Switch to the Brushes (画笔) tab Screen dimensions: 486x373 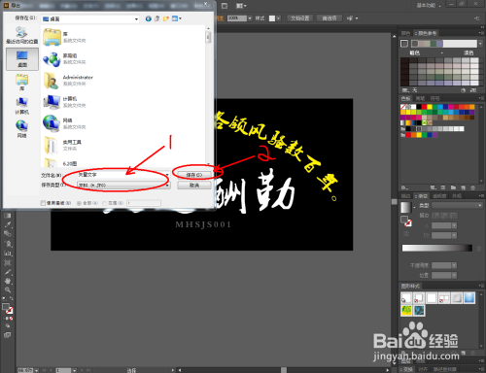pyautogui.click(x=420, y=98)
